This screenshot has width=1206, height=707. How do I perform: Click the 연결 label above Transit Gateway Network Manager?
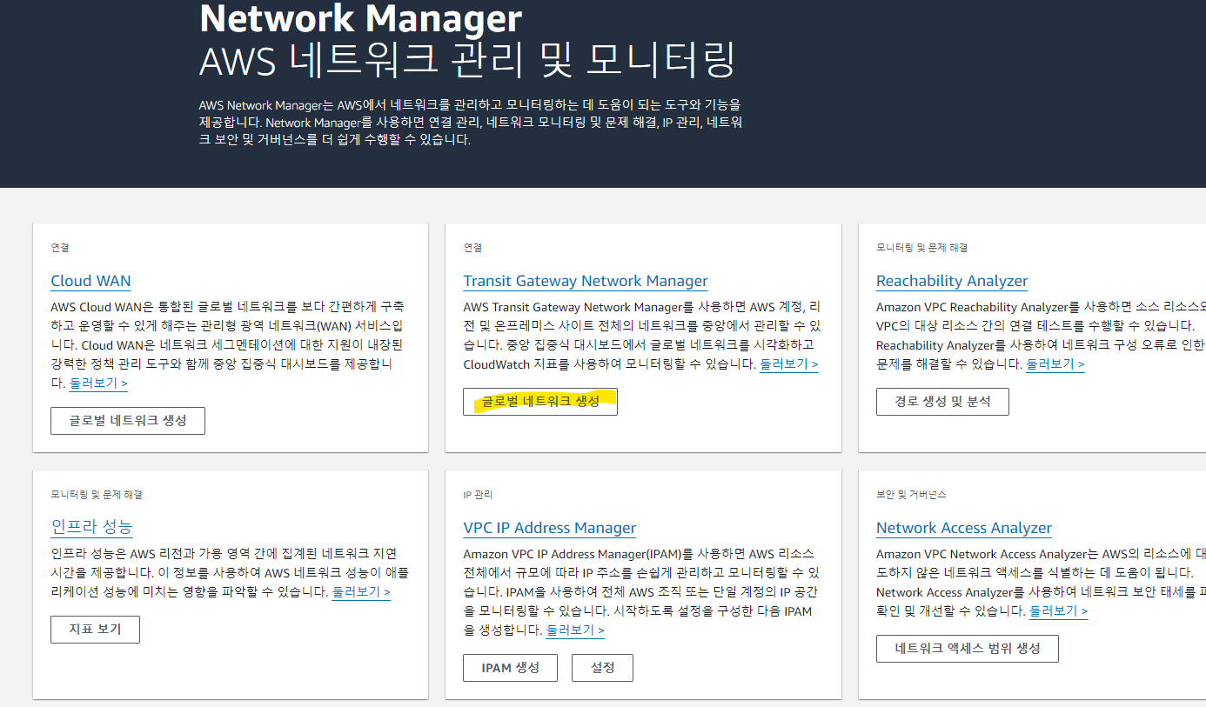coord(472,248)
